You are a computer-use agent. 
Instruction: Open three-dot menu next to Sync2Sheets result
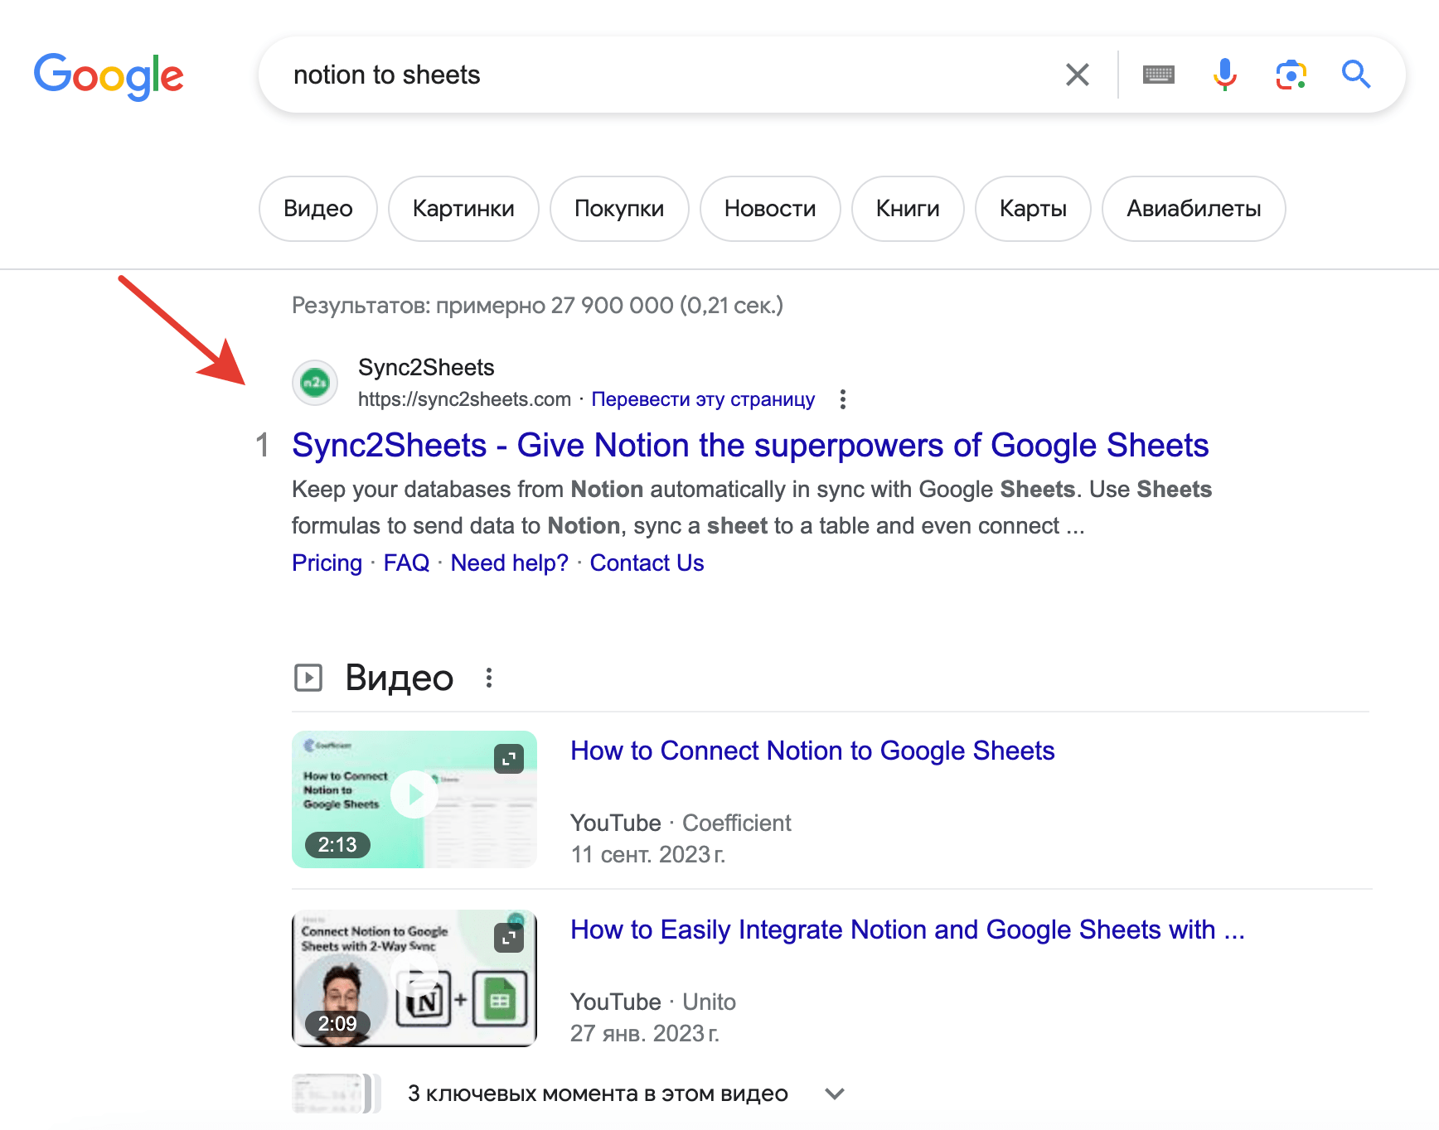click(843, 399)
